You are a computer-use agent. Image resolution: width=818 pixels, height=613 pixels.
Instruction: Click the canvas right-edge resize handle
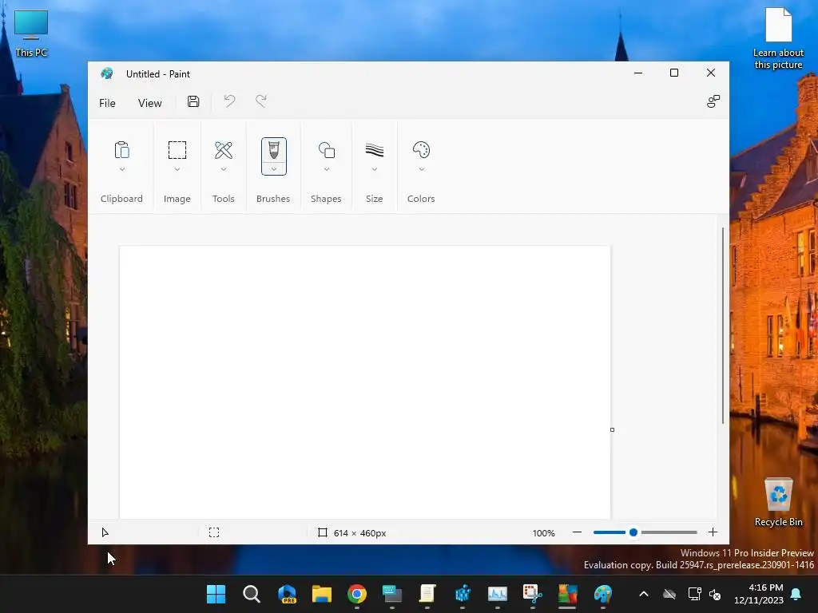[613, 429]
